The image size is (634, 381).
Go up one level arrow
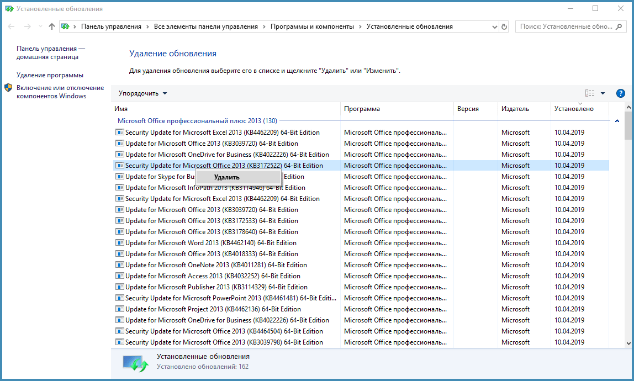coord(52,27)
